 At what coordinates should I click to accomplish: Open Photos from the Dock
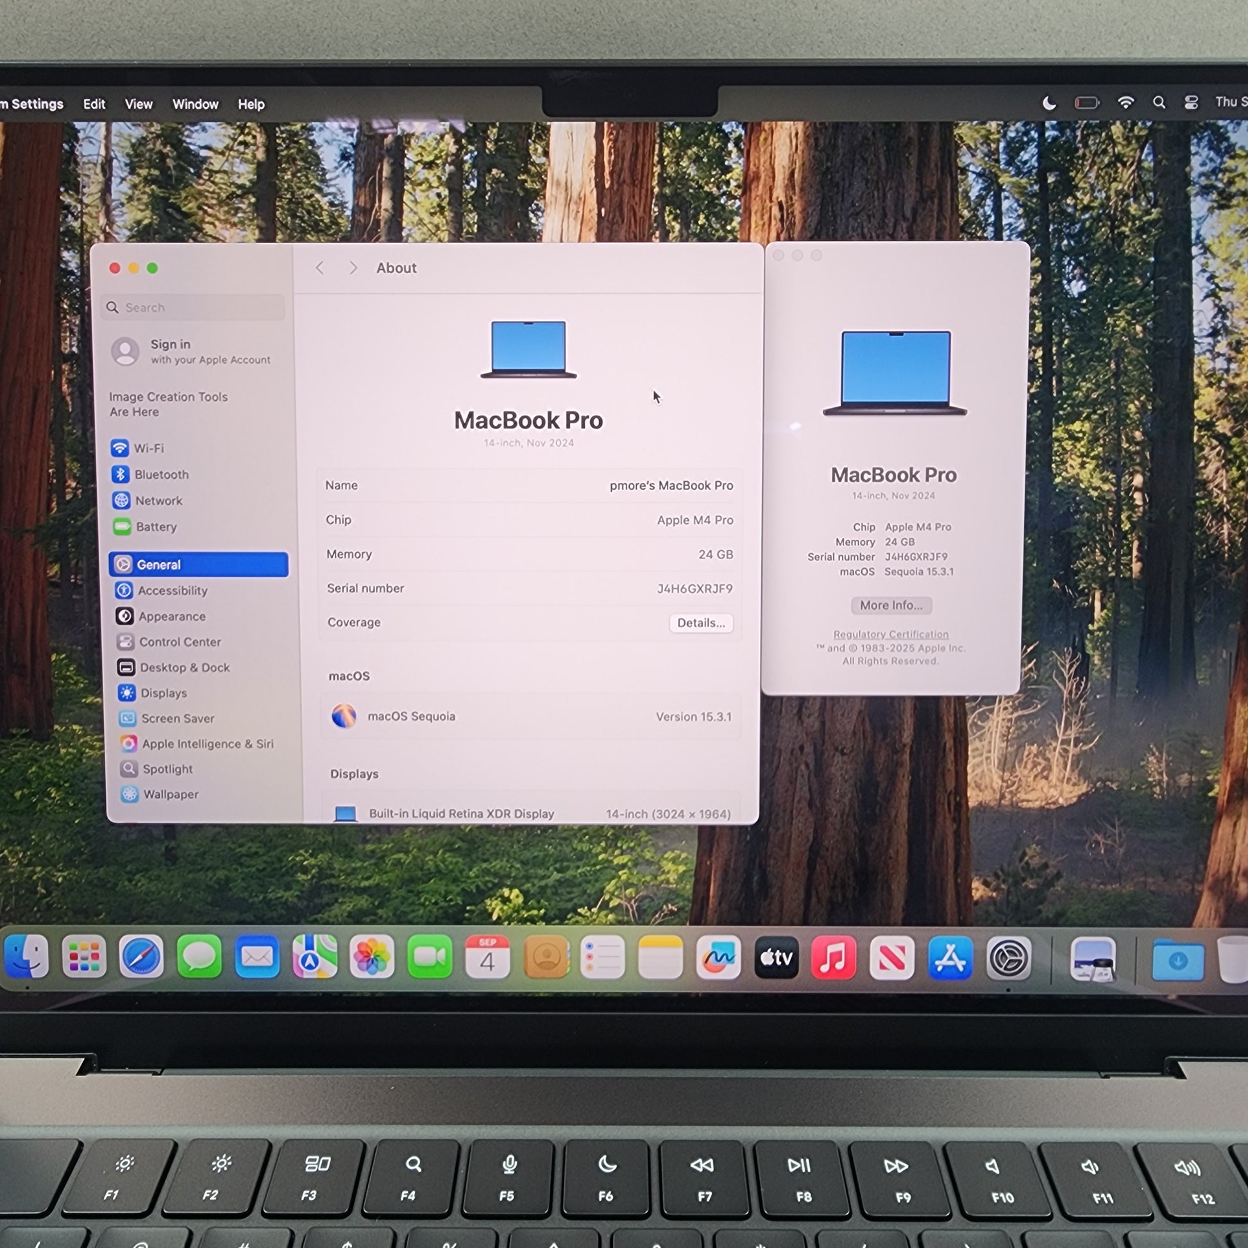372,956
